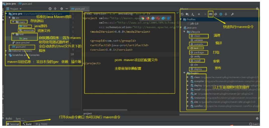The image size is (269, 128).
Task: Click Run Maven Build play icon
Action: [205, 14]
